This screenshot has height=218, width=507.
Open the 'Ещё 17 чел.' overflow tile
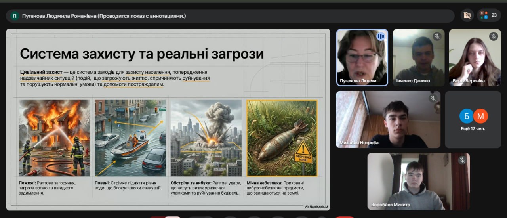click(473, 120)
